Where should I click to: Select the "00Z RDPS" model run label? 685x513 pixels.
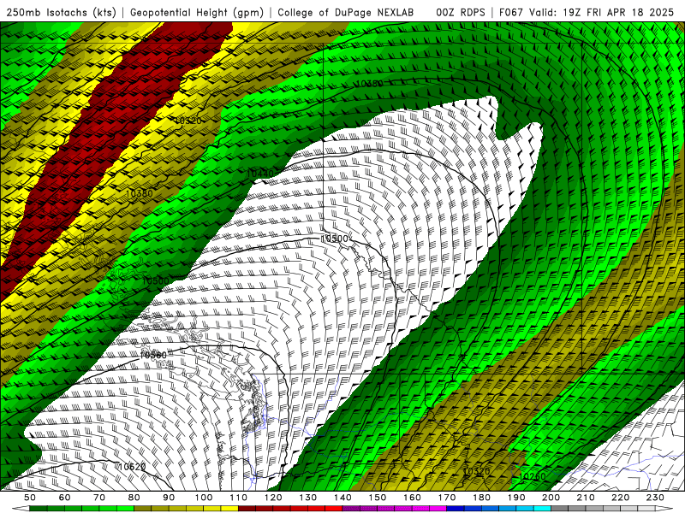click(461, 12)
